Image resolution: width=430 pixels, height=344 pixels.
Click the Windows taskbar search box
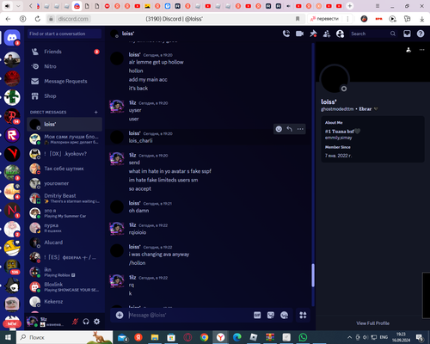tap(64, 337)
